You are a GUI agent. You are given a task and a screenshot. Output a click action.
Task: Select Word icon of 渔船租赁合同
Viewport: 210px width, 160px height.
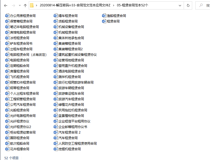(x=104, y=16)
